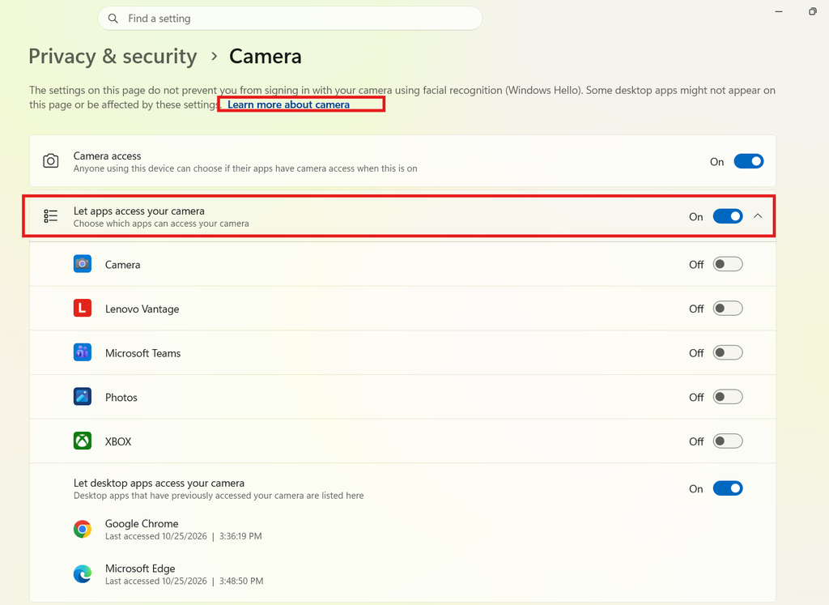This screenshot has width=829, height=605.
Task: Toggle off Let apps access your camera
Action: tap(728, 216)
